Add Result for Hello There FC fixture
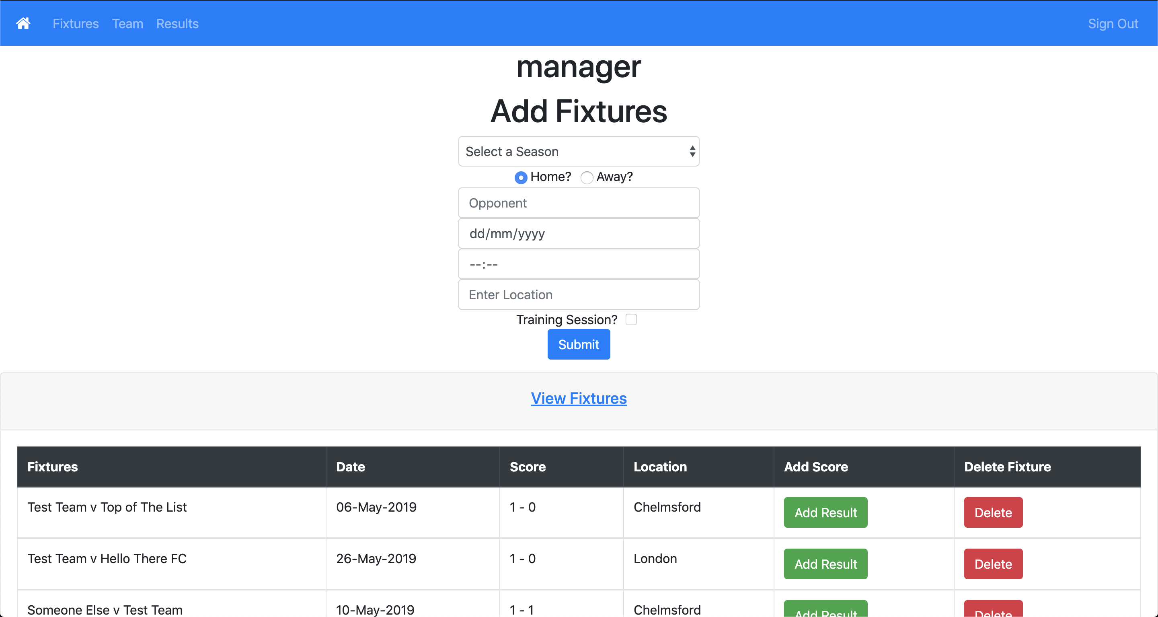 point(825,564)
